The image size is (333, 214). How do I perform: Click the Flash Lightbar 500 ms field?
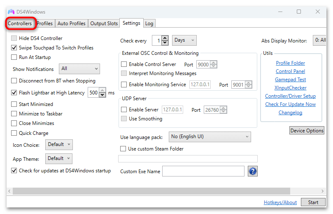click(x=93, y=92)
